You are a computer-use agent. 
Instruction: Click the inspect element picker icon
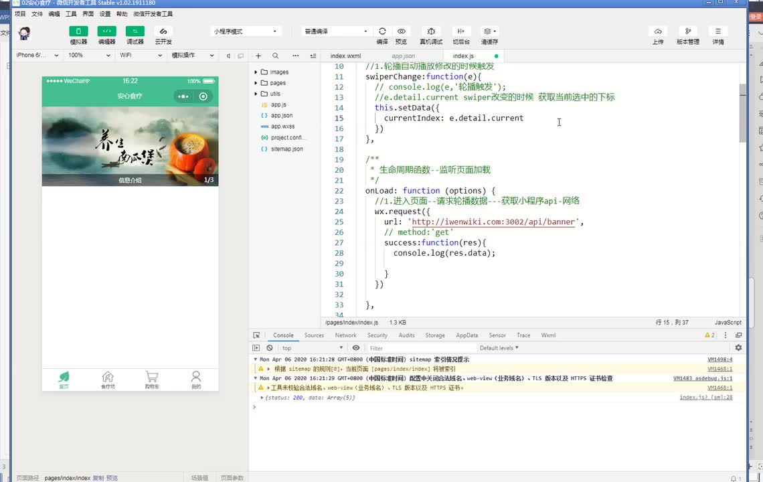click(256, 335)
